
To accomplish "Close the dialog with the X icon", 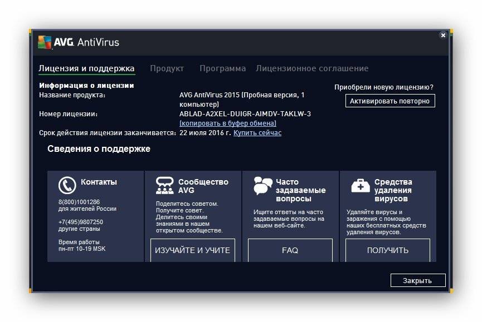I will coord(443,35).
